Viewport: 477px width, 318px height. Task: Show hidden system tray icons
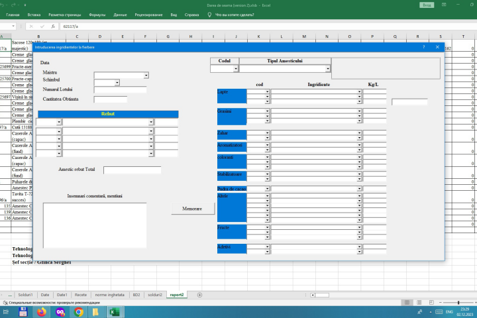tap(431, 312)
